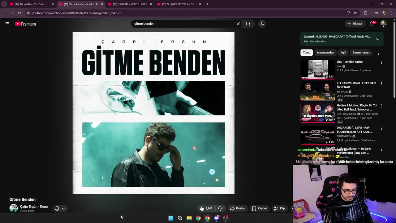
Task: Close the HİNDİSTAN YOLCULUĞU tab
Action: [151, 4]
